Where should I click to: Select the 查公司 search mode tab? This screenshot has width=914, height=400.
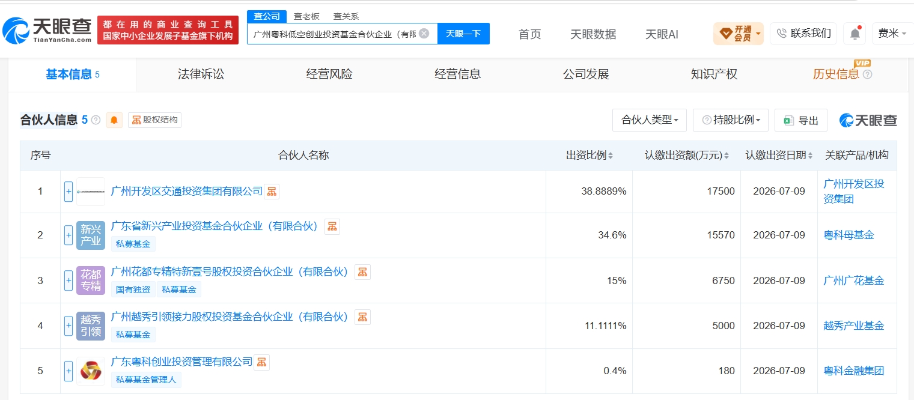pos(267,16)
